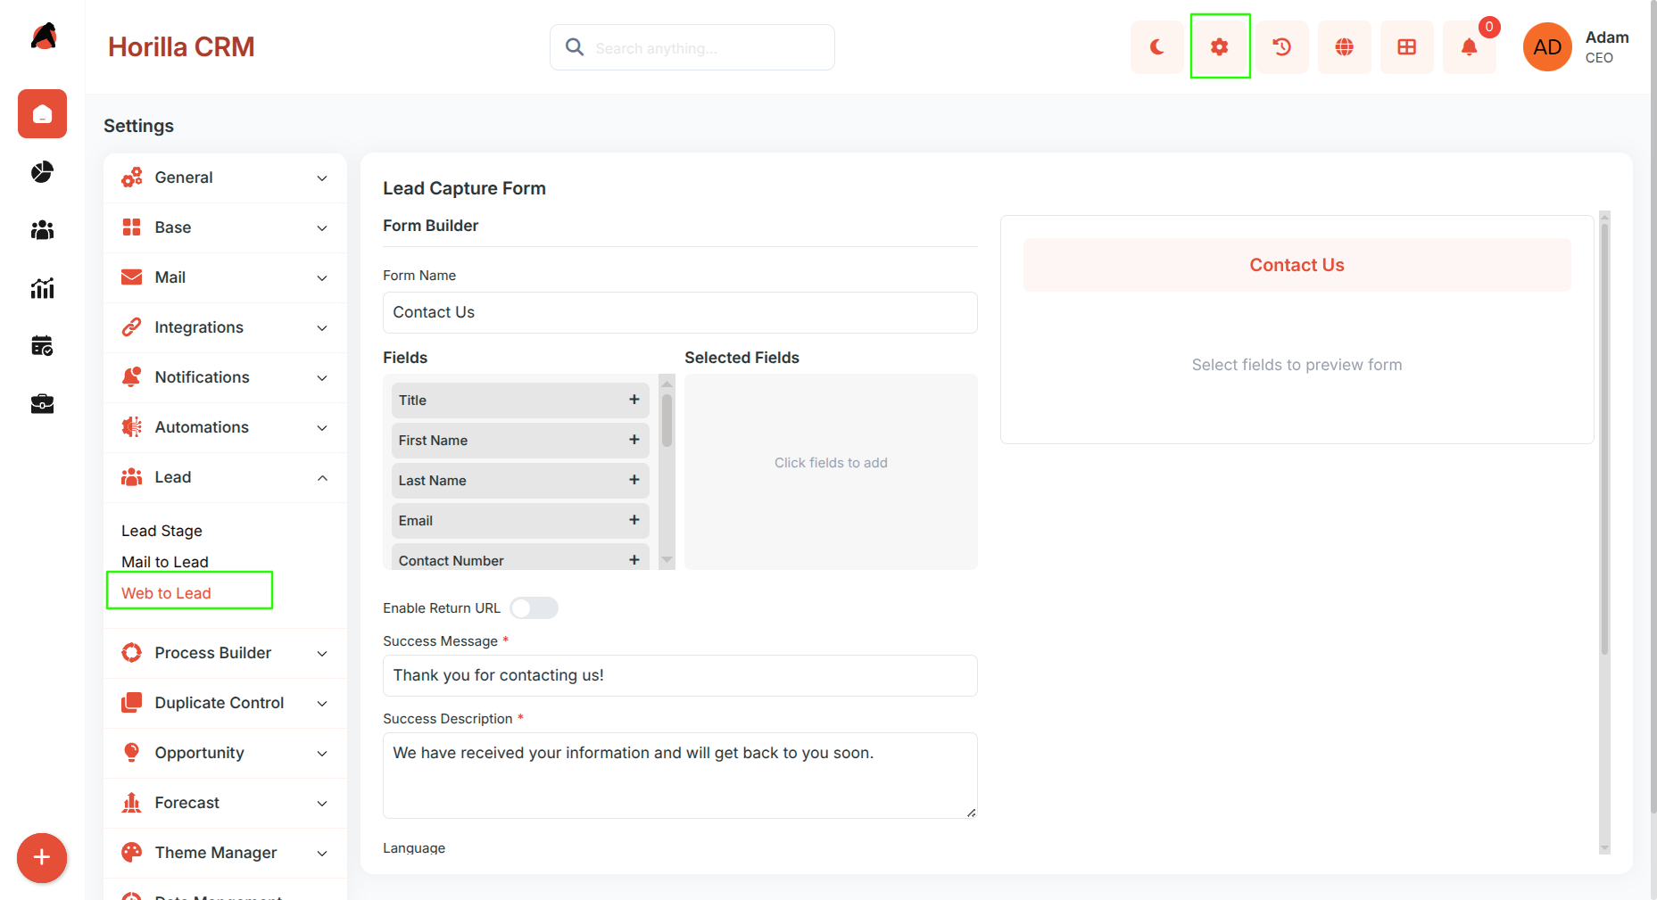1657x900 pixels.
Task: Expand Theme Manager section
Action: tap(225, 853)
